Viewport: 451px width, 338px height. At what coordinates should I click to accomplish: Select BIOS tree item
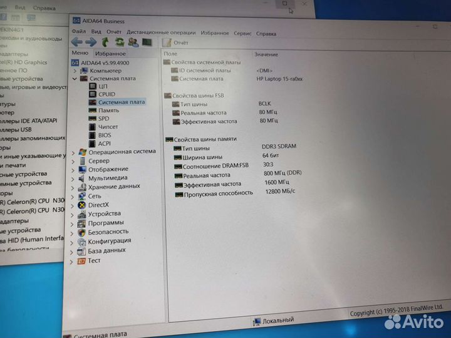coord(100,135)
